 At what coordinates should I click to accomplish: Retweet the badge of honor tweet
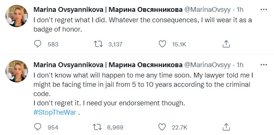click(x=98, y=44)
